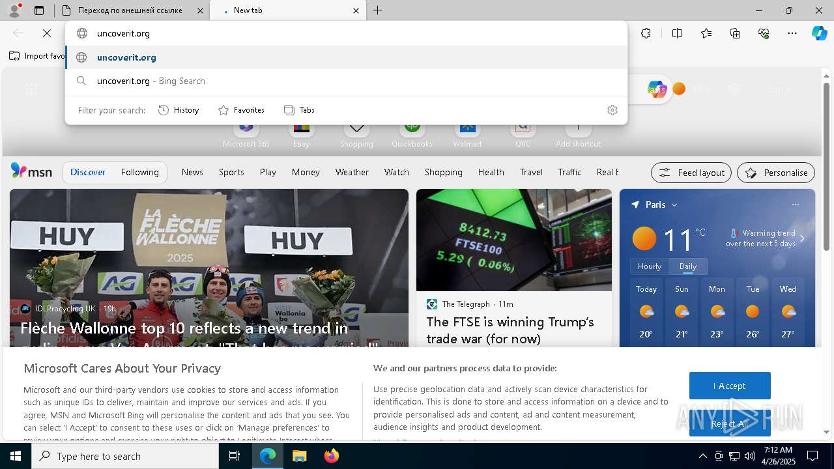Toggle split screen view
834x469 pixels.
(x=677, y=33)
